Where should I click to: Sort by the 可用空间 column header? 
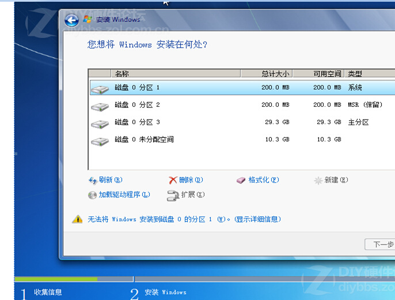(318, 74)
